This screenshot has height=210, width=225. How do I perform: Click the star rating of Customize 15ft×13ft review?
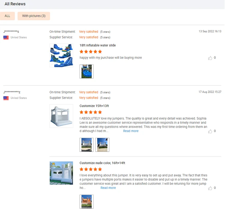(91, 112)
